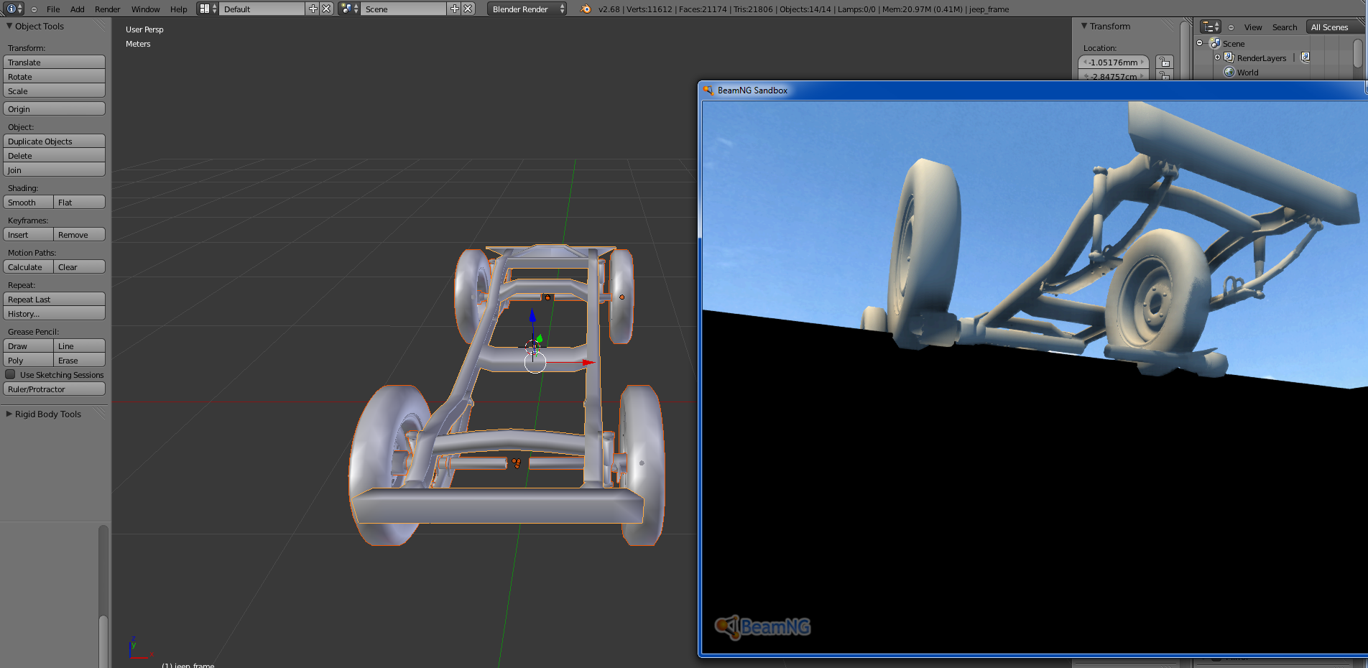Select Grease Pencil Line
The image size is (1368, 668).
click(x=80, y=345)
